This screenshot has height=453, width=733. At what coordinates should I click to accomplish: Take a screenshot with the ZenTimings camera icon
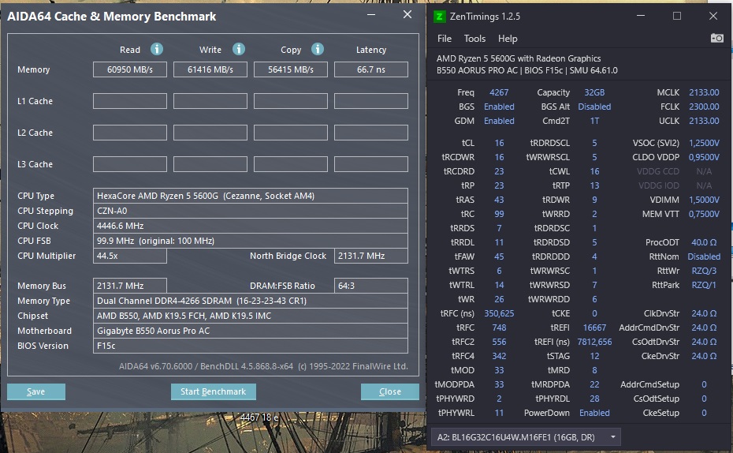coord(716,38)
